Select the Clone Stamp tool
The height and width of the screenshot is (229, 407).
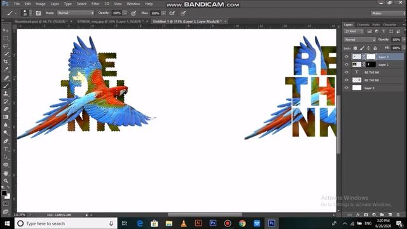coord(6,94)
